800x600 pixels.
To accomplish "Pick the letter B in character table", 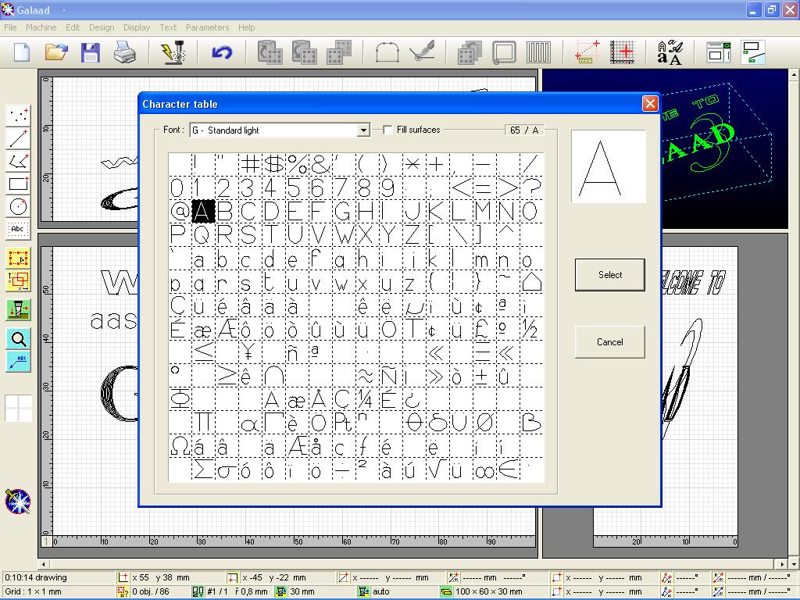I will 225,211.
